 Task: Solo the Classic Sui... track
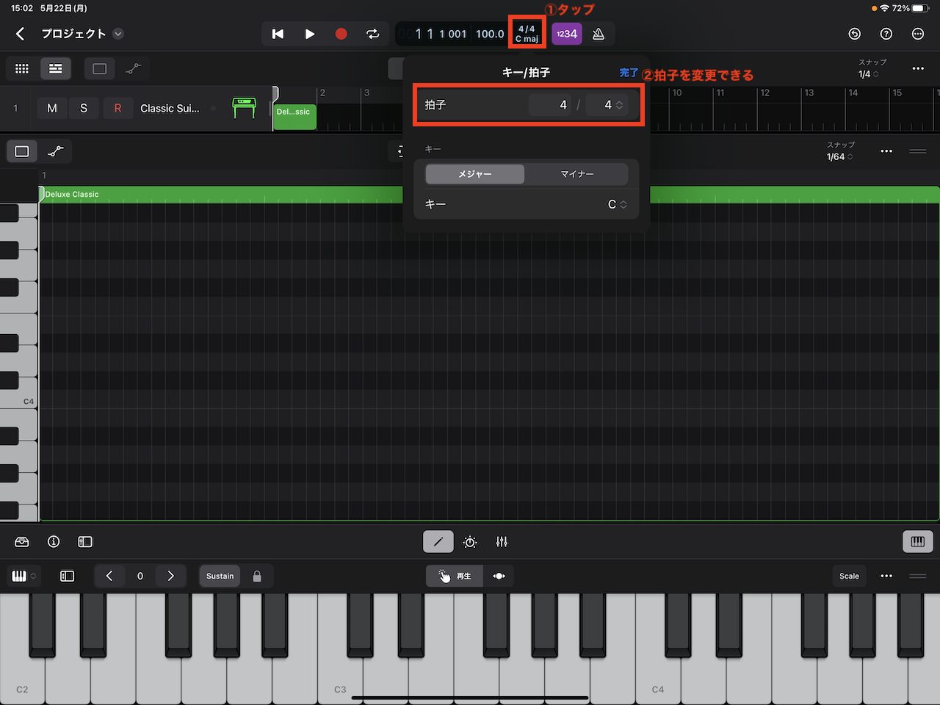coord(84,108)
